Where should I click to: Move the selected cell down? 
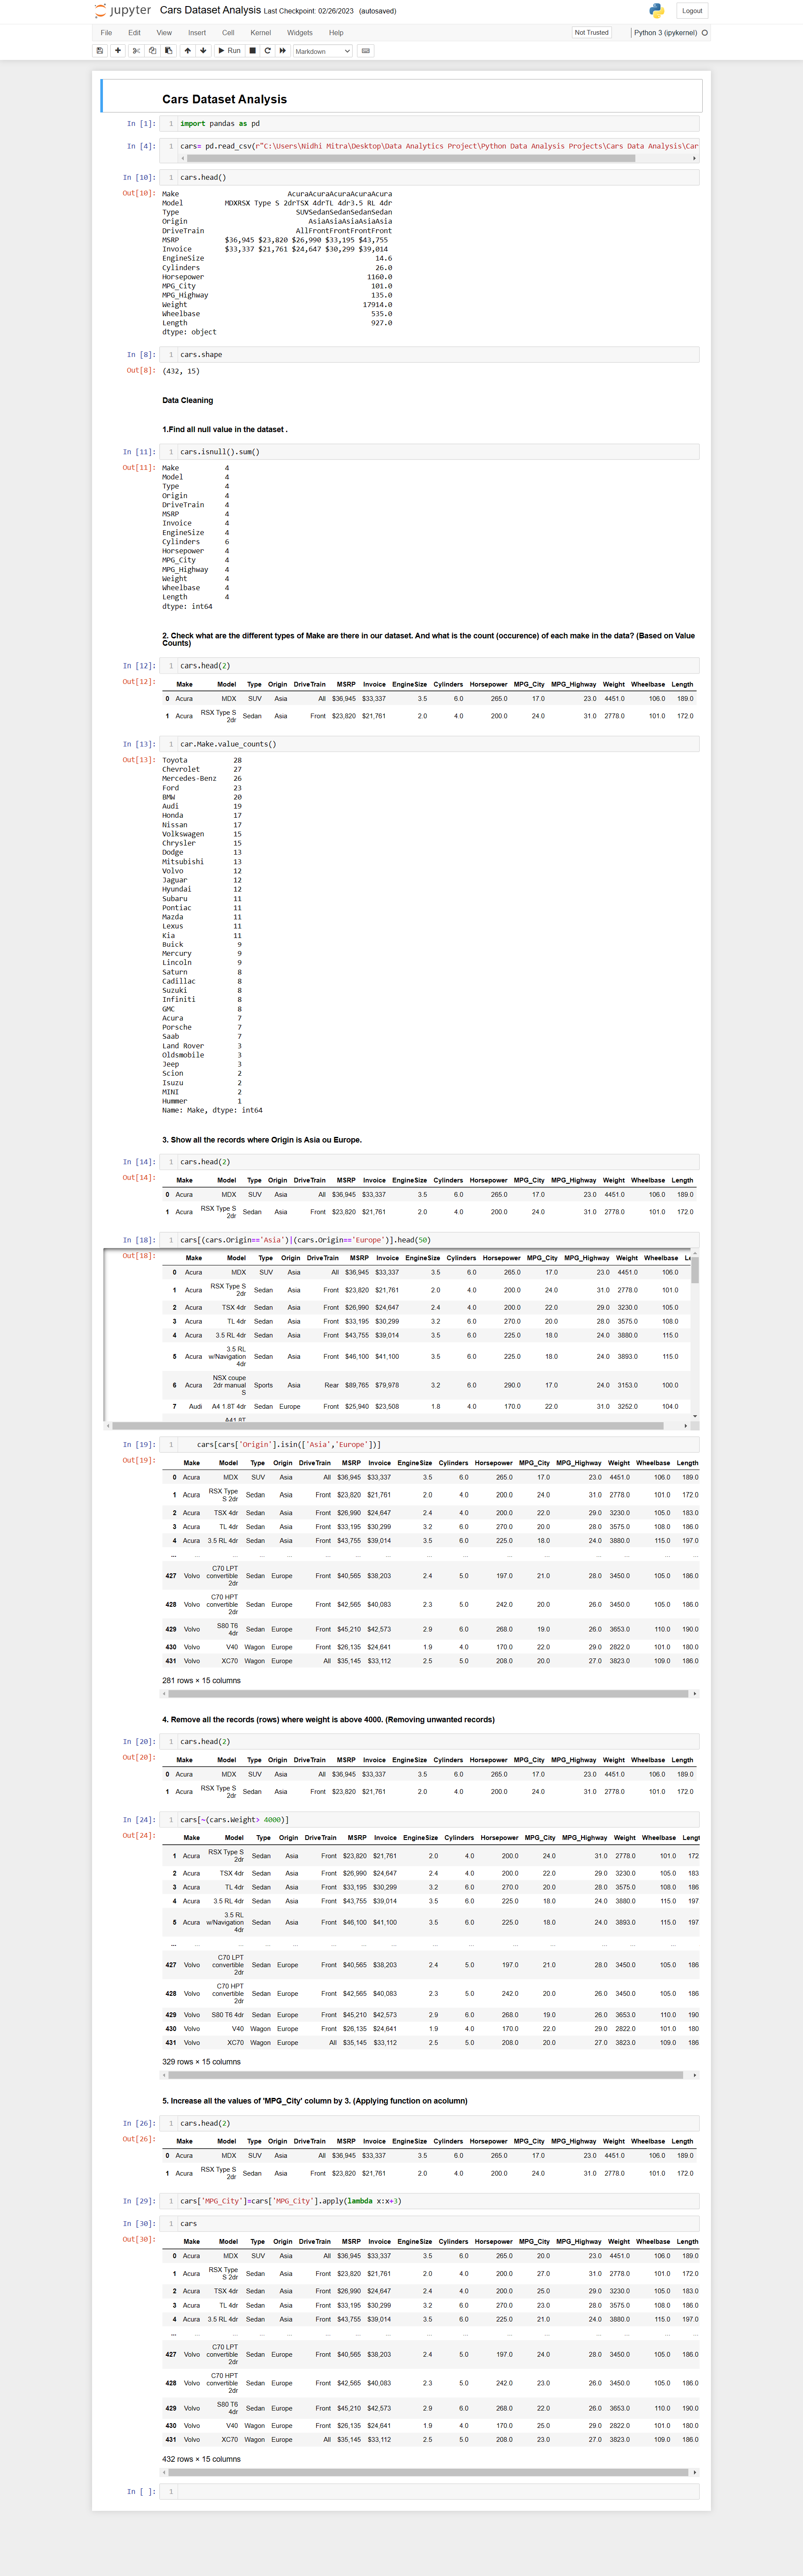click(x=203, y=51)
